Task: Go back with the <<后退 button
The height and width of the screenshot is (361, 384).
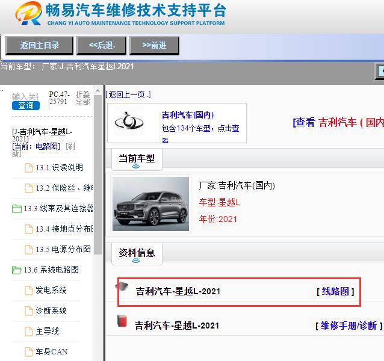Action: 101,45
